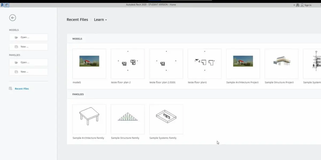This screenshot has height=160, width=321.
Task: Click the folder icon in Families Open button
Action: [x=16, y=62]
